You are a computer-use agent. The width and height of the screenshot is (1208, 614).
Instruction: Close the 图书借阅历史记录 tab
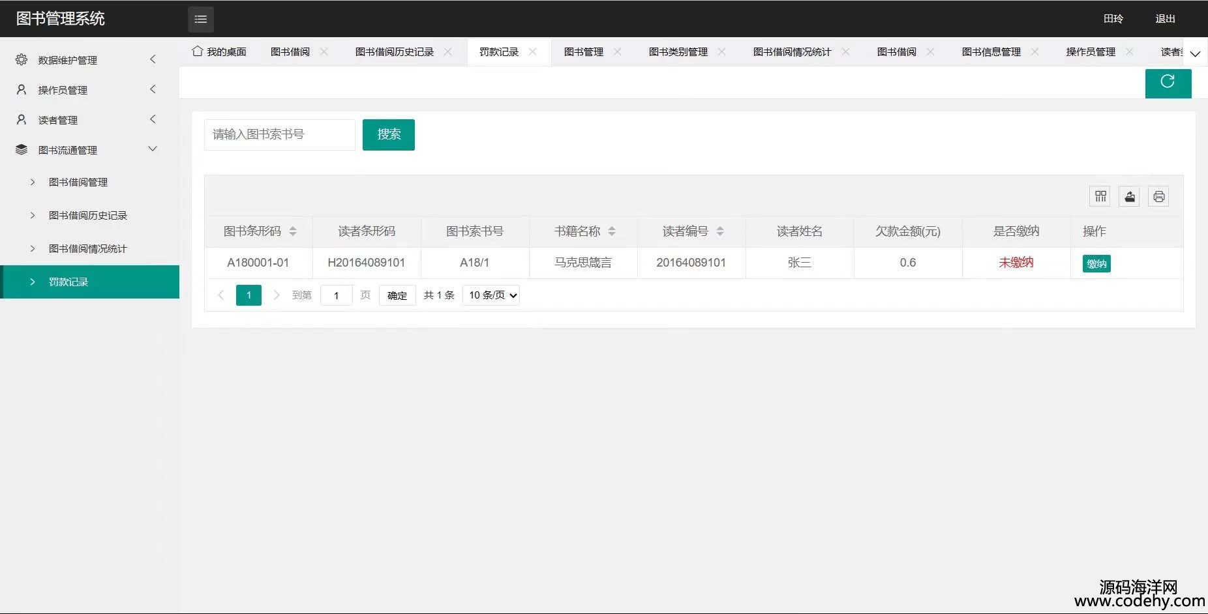447,51
